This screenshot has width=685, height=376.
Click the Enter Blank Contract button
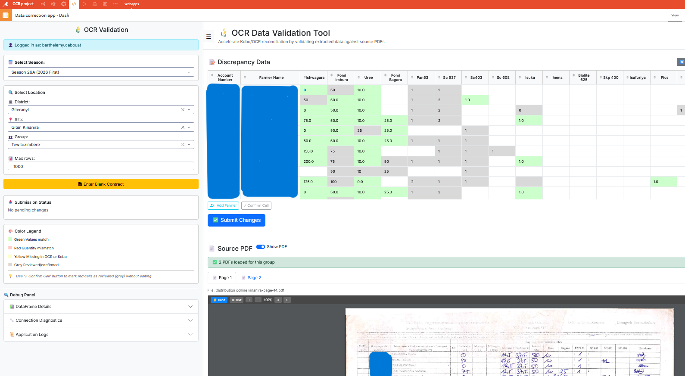[x=101, y=184]
